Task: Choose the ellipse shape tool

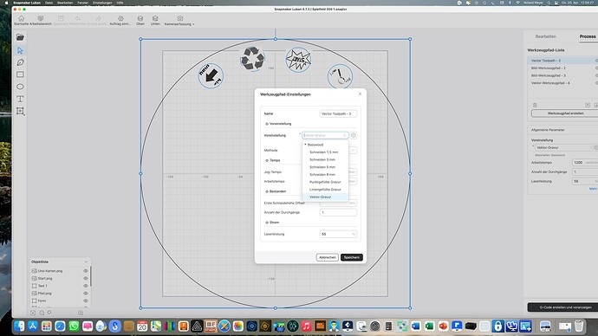Action: [20, 87]
